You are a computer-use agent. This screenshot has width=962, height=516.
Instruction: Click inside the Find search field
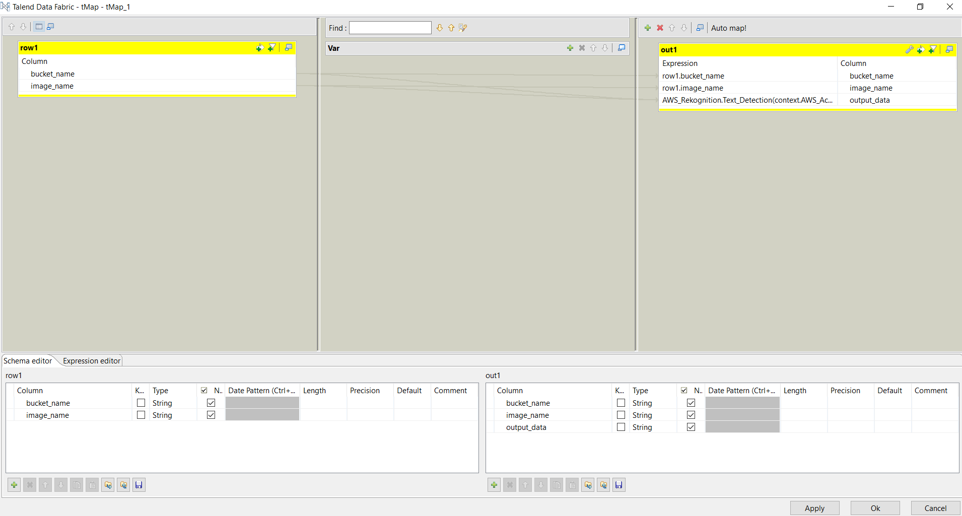pos(389,28)
